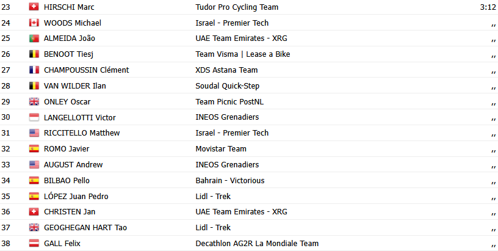
Task: Open Team Visma | Lease a Bike
Action: pyautogui.click(x=242, y=54)
